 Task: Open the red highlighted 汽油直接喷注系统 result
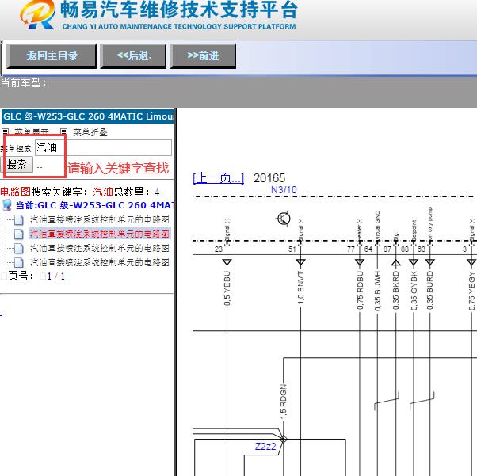(x=100, y=234)
